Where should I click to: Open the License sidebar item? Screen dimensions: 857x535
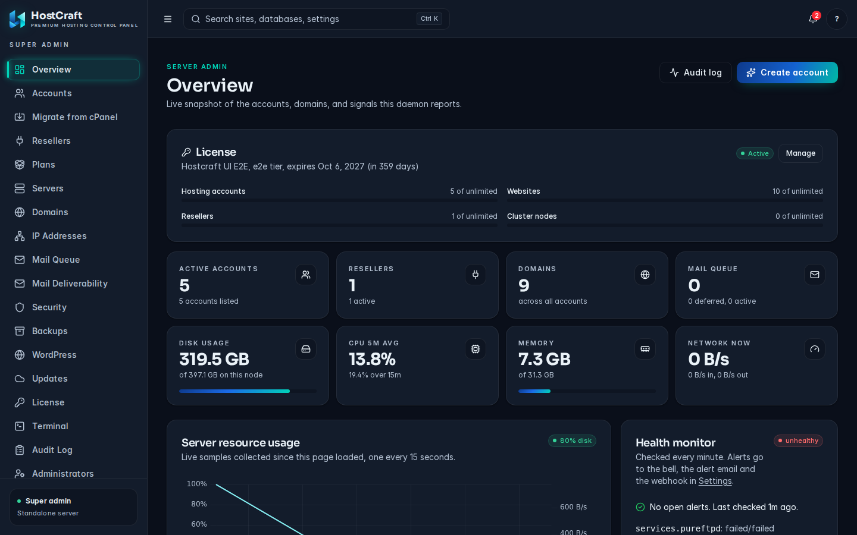tap(73, 402)
